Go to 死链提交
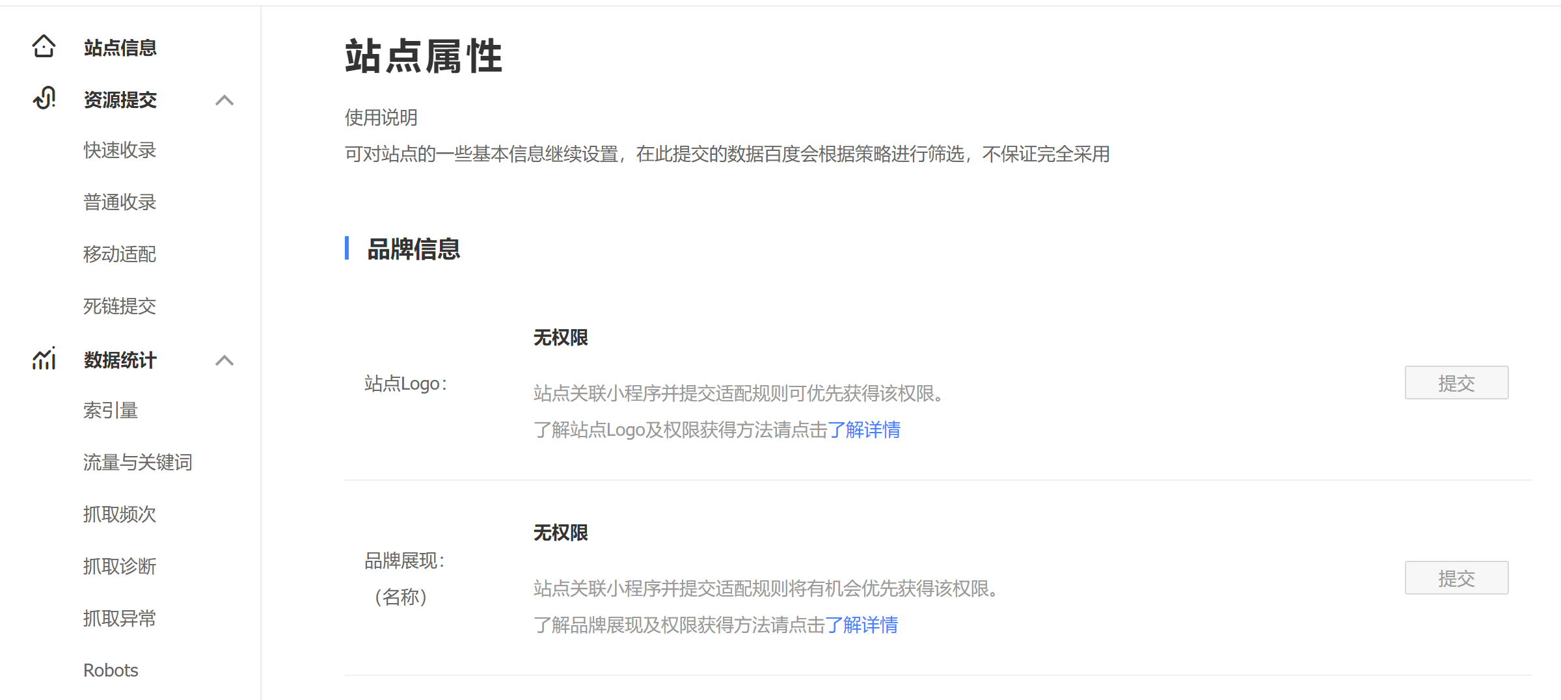The height and width of the screenshot is (700, 1561). (120, 306)
